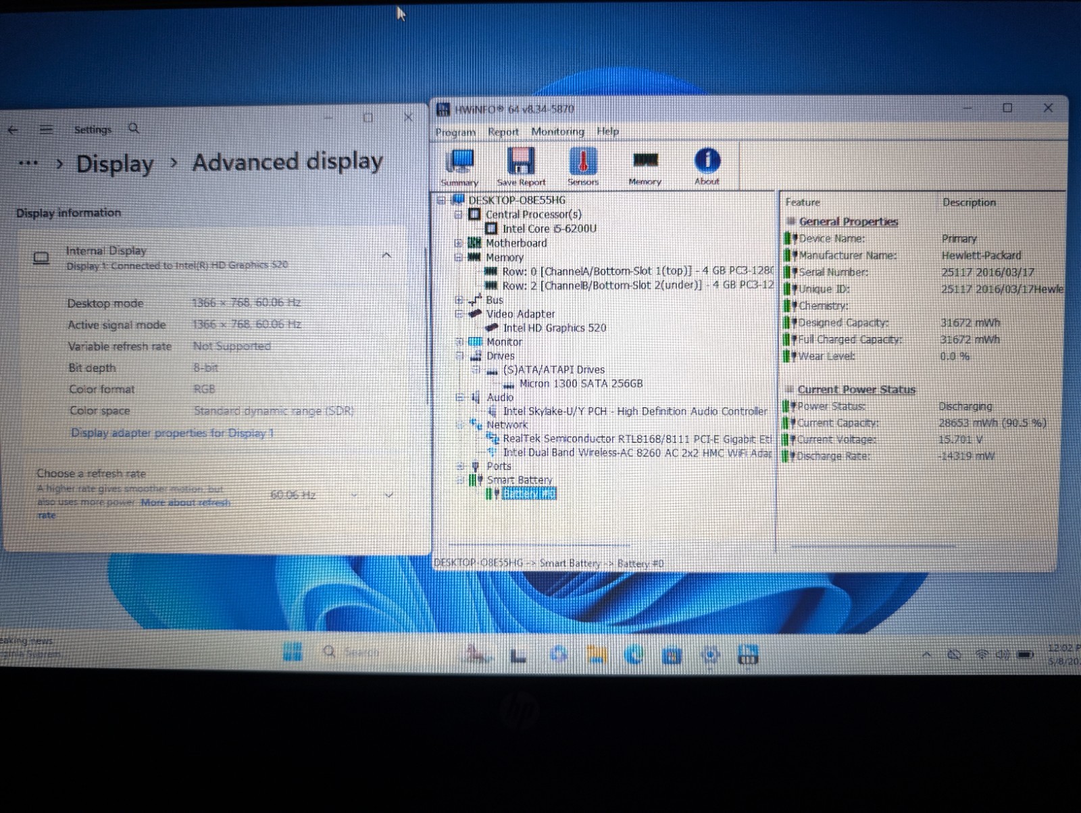Image resolution: width=1081 pixels, height=813 pixels.
Task: Open the volume speaker tray icon
Action: [1003, 654]
